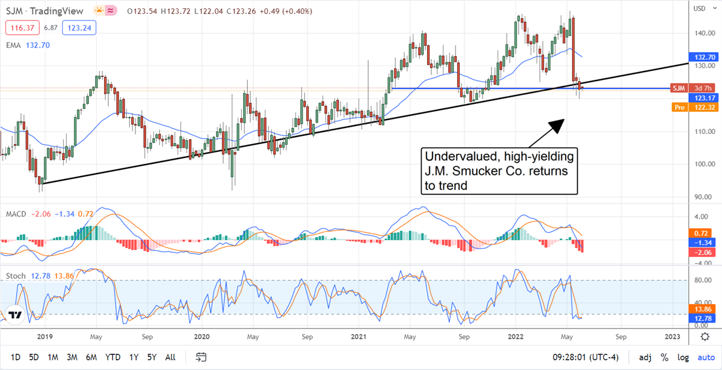Switch to the YTD time range
Screen dimensions: 722x370
point(113,357)
